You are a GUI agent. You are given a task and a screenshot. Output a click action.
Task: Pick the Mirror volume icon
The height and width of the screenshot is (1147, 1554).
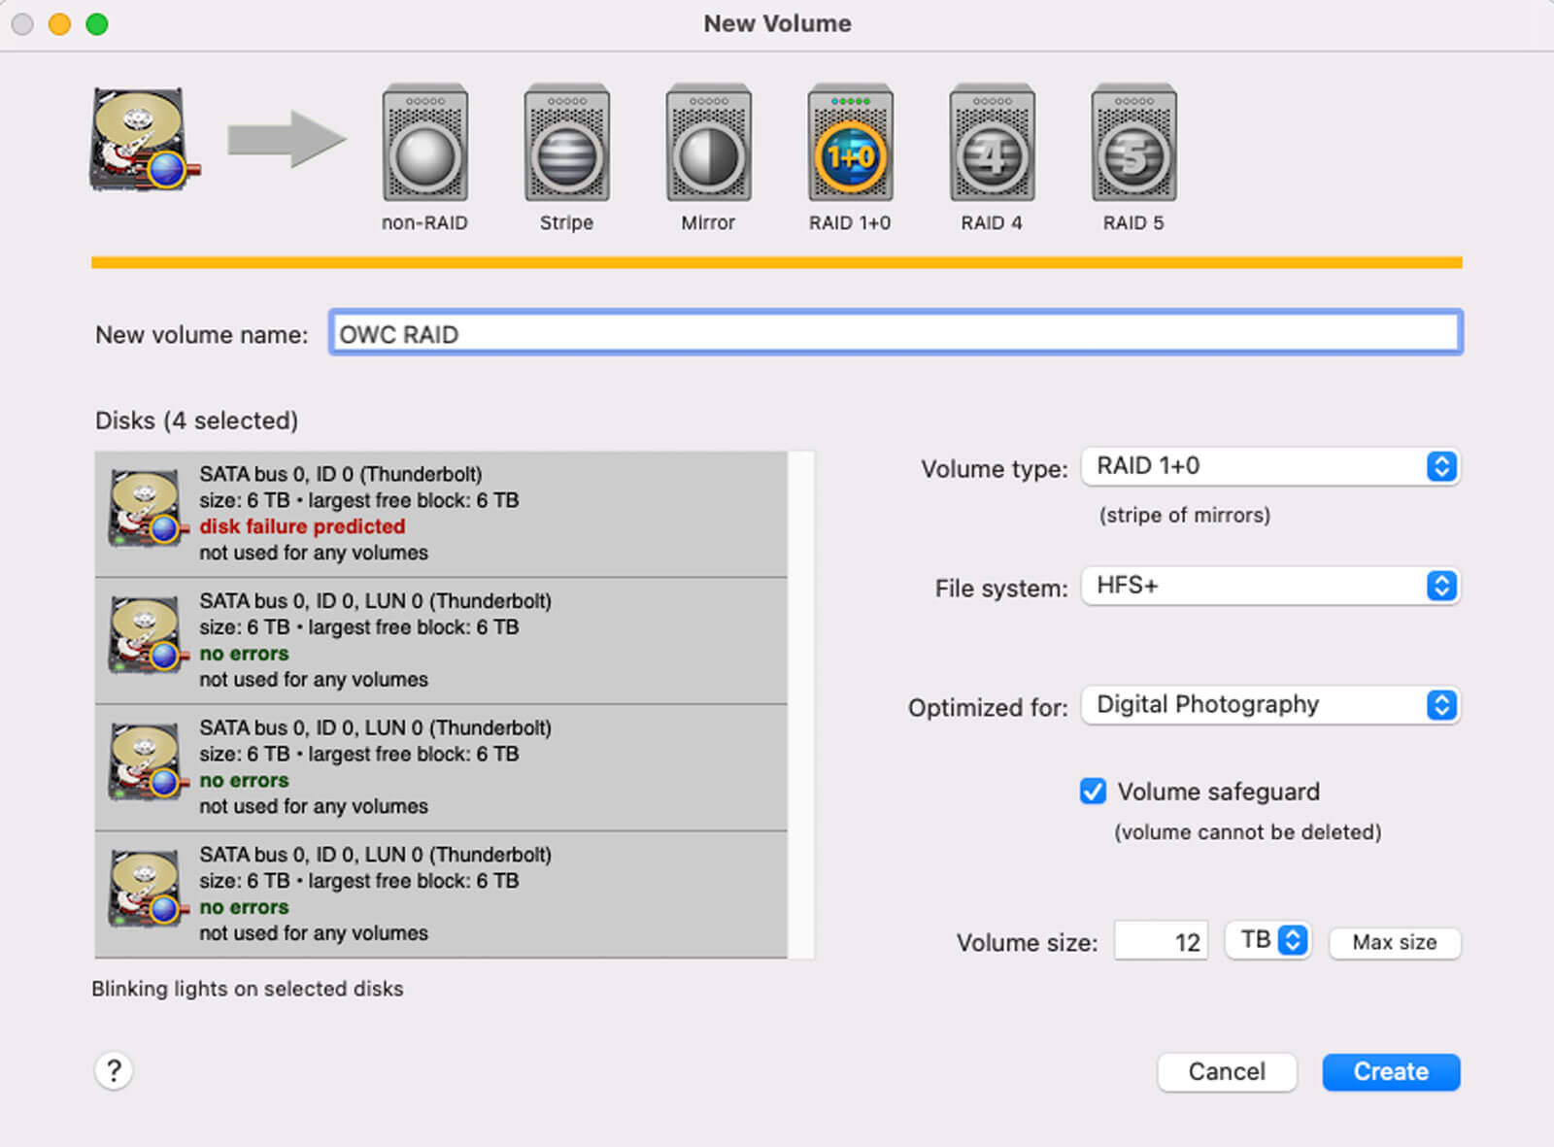point(708,145)
